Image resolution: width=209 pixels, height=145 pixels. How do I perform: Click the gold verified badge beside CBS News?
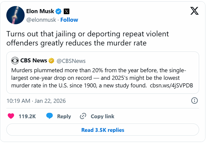pyautogui.click(x=51, y=61)
